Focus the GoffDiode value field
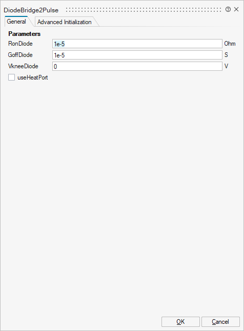This screenshot has height=331, width=244. (137, 55)
